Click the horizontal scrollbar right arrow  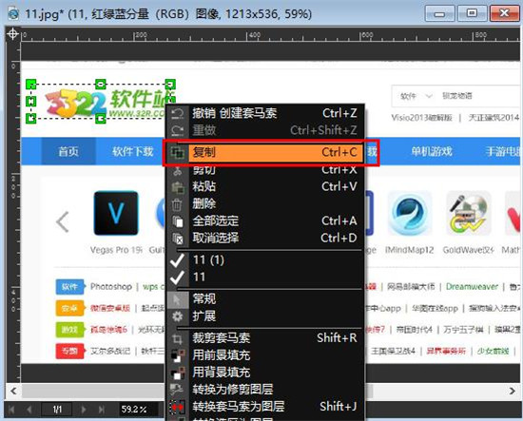512,391
